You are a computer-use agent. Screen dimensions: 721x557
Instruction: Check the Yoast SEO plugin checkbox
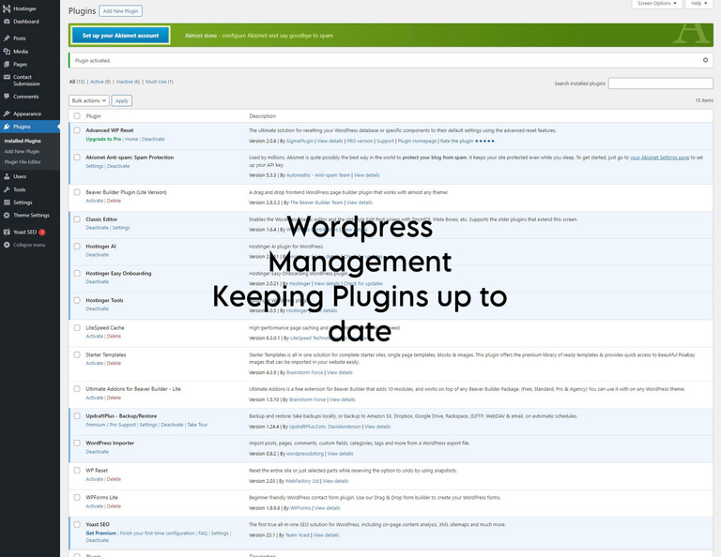click(x=77, y=524)
